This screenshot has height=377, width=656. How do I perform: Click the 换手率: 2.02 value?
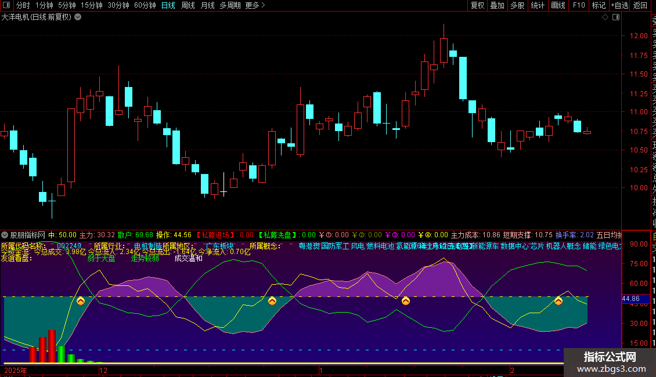point(574,235)
